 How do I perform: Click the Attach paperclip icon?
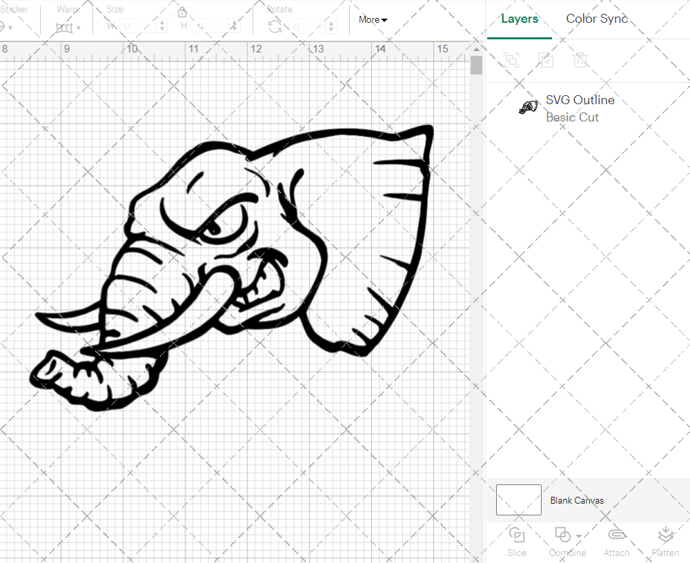[x=616, y=535]
